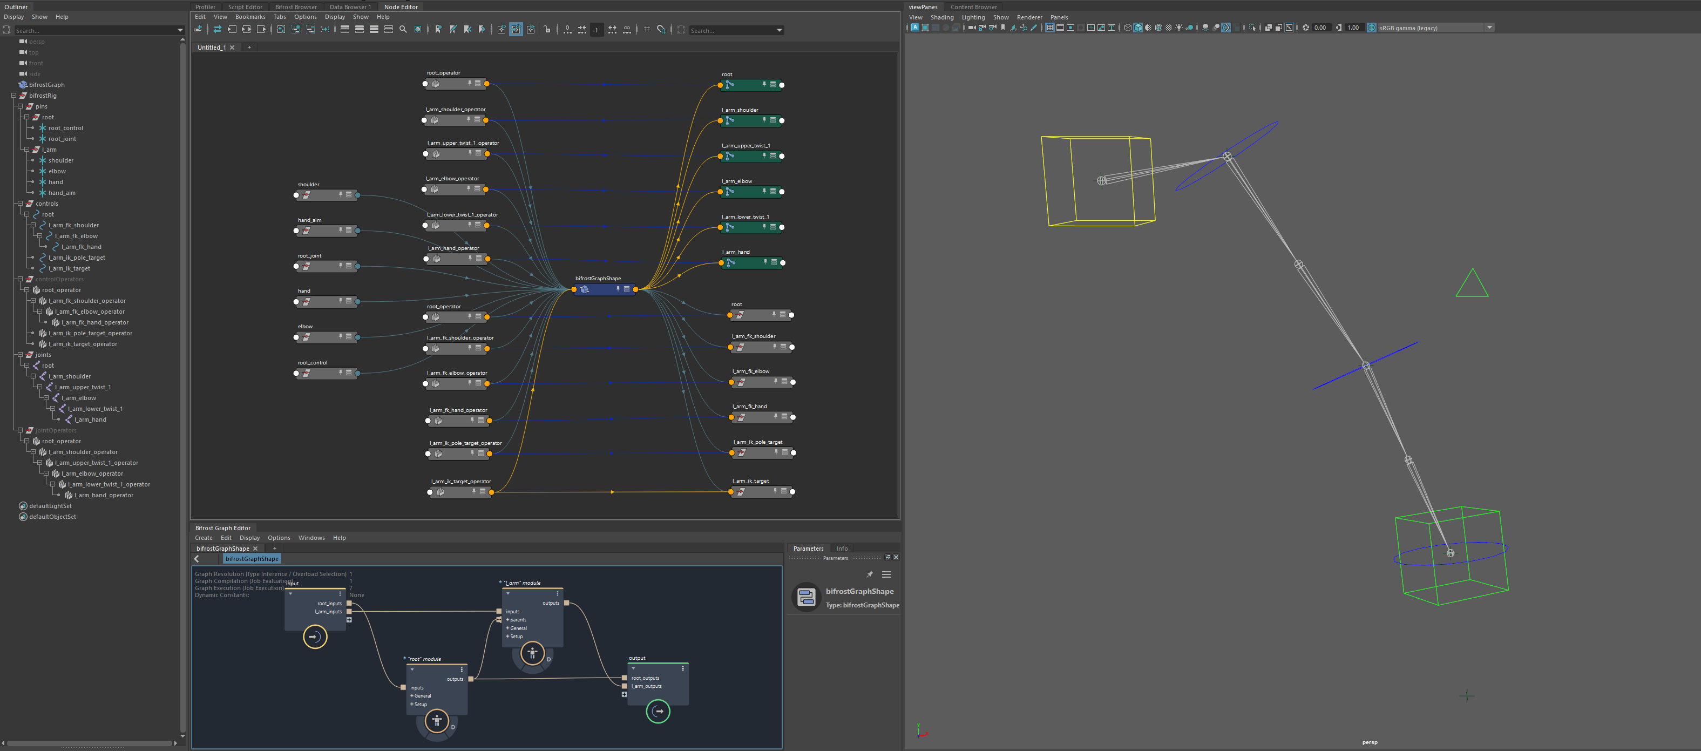Click the use all lights bulb icon
Image resolution: width=1701 pixels, height=751 pixels.
pos(1178,28)
